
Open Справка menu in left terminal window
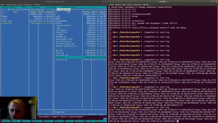pos(37,4)
